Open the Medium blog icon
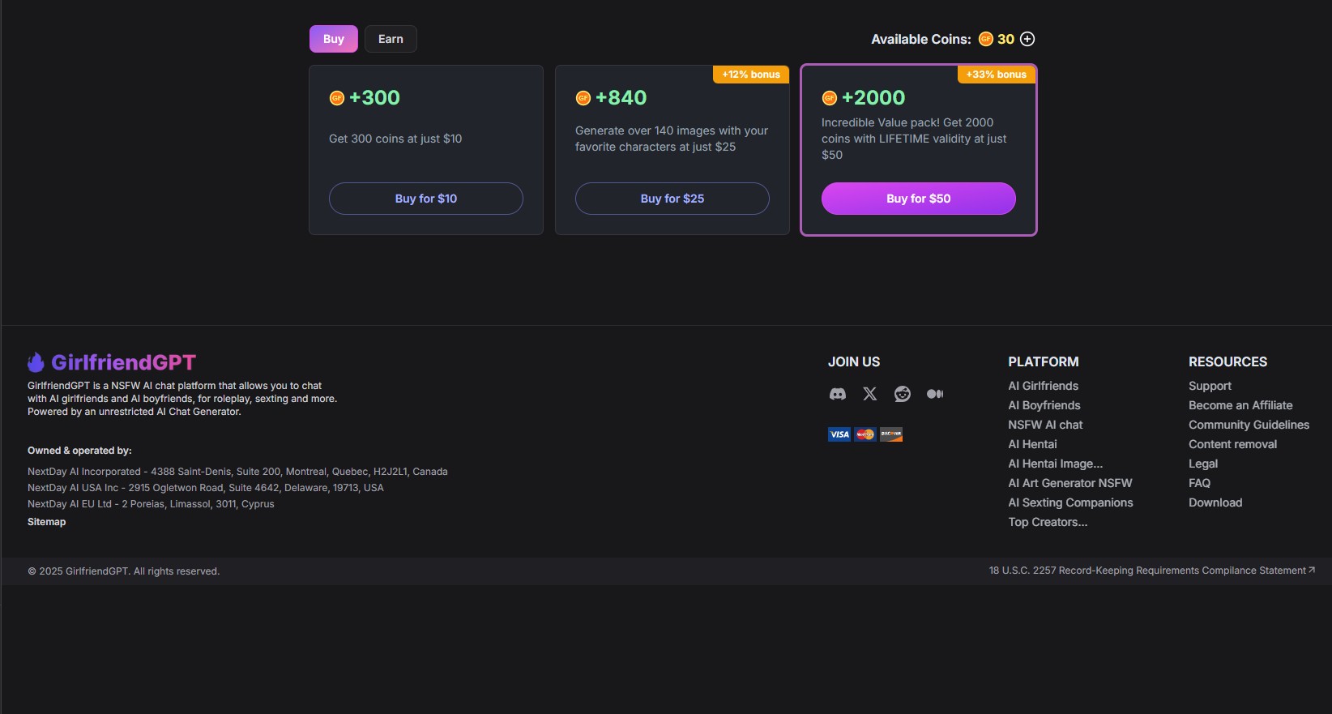Viewport: 1332px width, 714px height. click(x=934, y=394)
